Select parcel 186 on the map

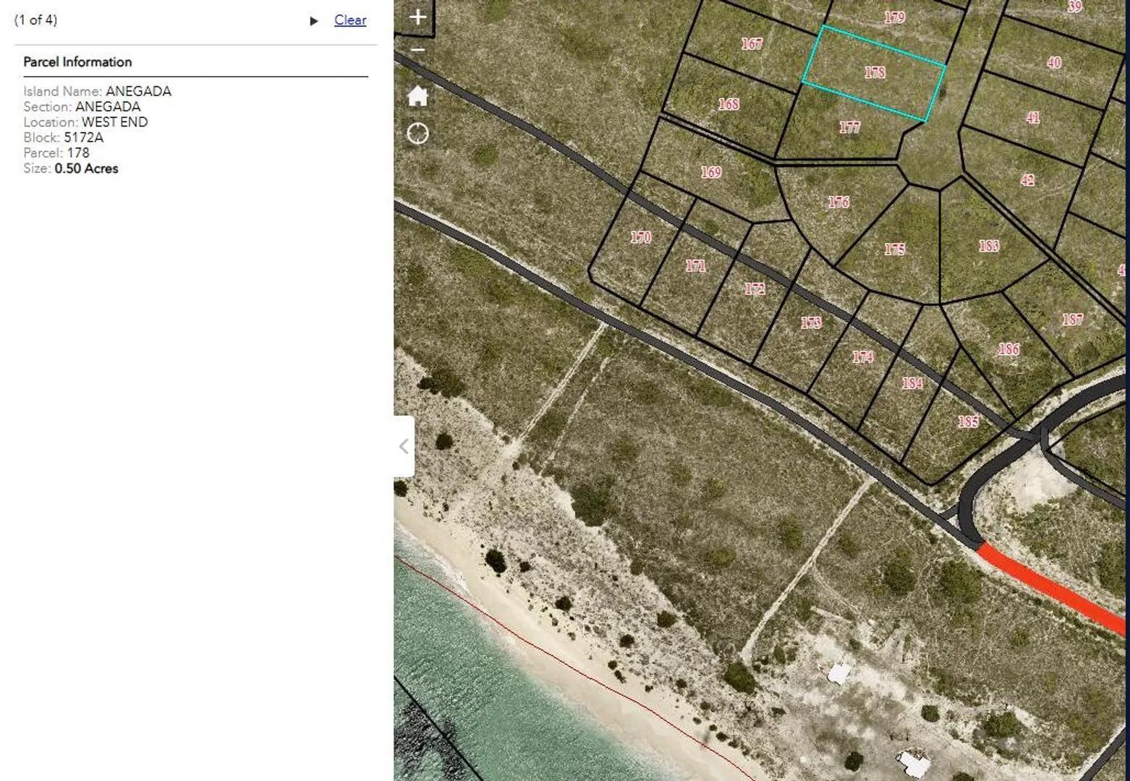[1008, 350]
